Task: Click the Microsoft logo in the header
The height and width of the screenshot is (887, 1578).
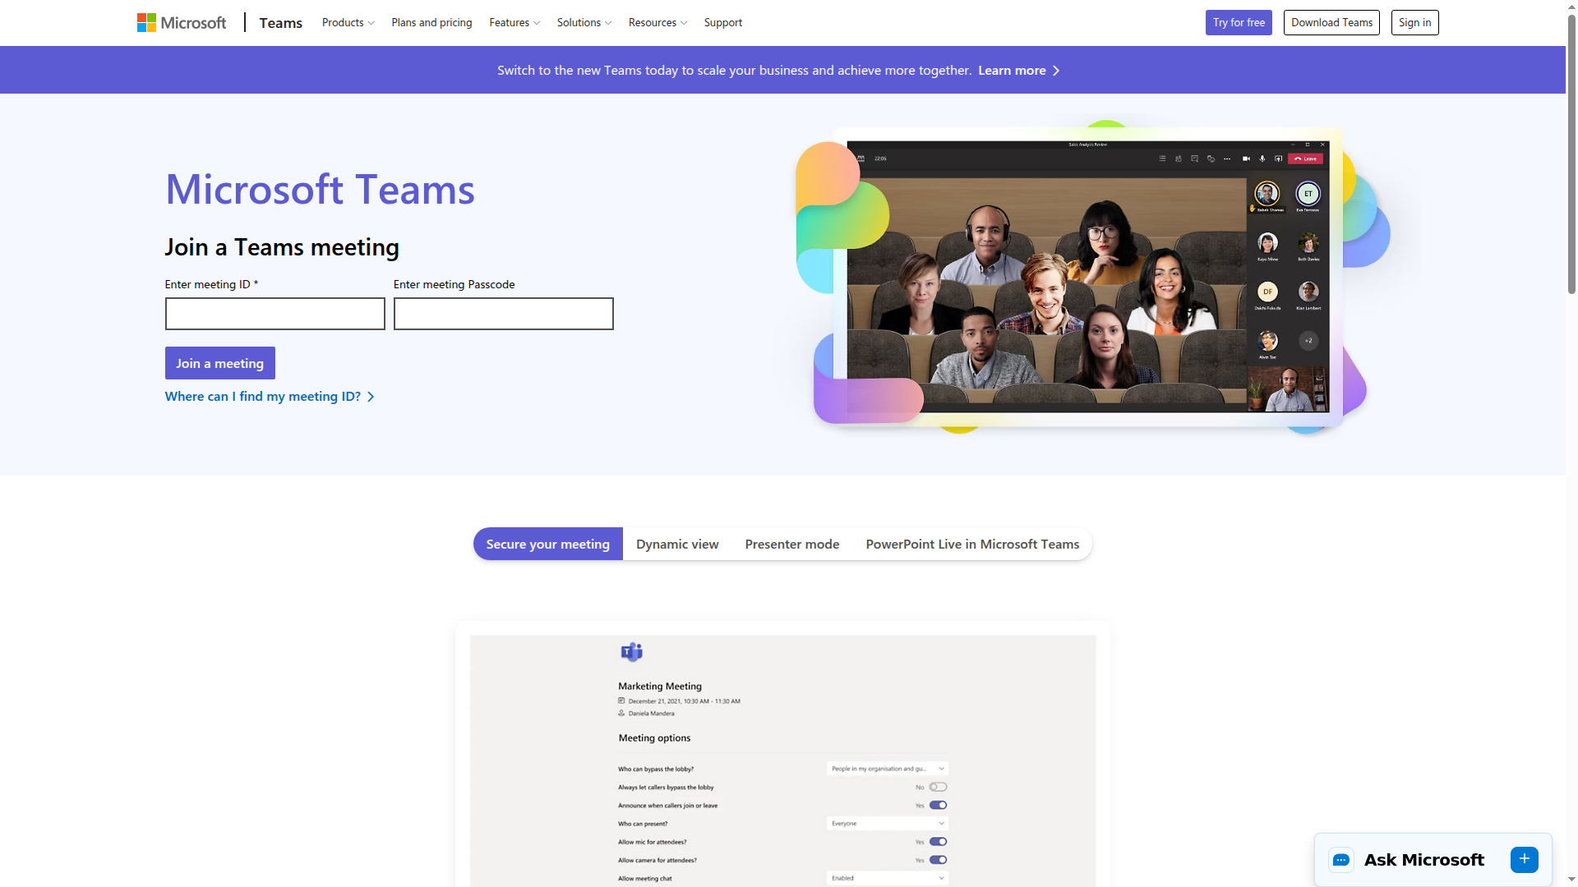Action: point(182,23)
